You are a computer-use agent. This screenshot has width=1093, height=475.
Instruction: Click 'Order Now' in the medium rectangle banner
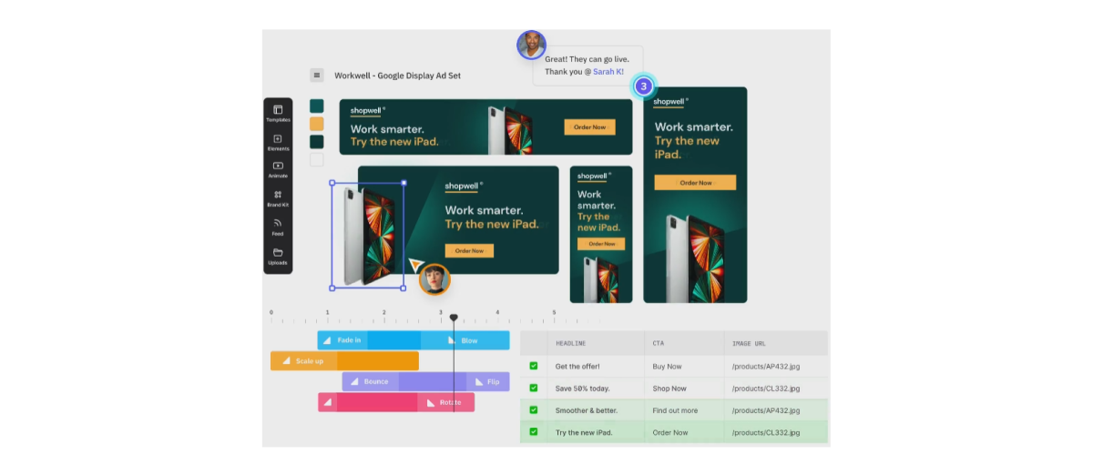point(469,250)
